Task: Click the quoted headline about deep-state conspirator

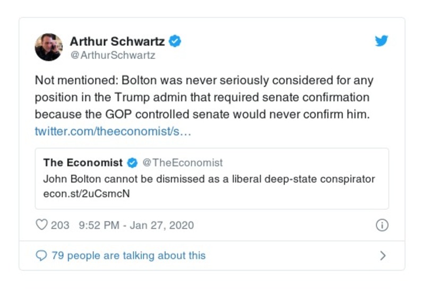Action: (209, 179)
